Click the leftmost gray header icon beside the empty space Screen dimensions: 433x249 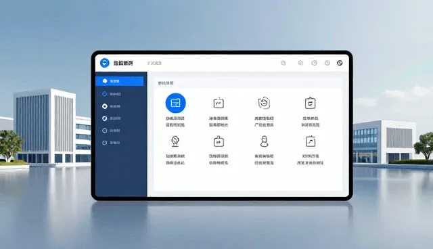pyautogui.click(x=283, y=63)
